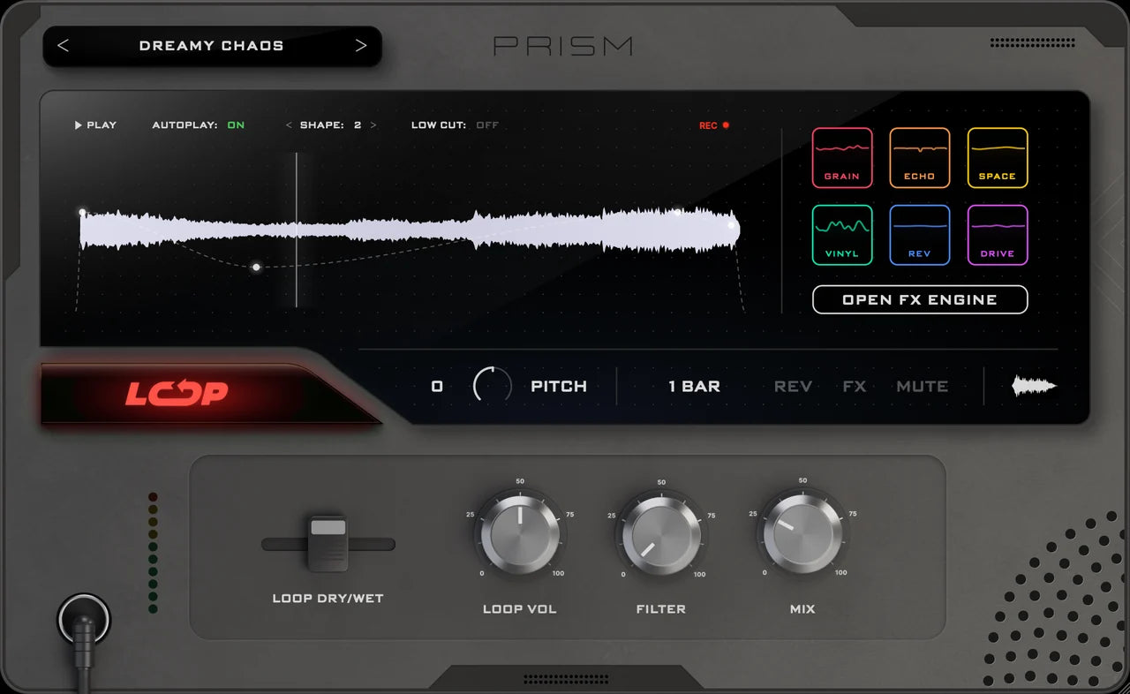The image size is (1130, 694).
Task: Click the lowest envelope point below the waveform
Action: (x=256, y=267)
